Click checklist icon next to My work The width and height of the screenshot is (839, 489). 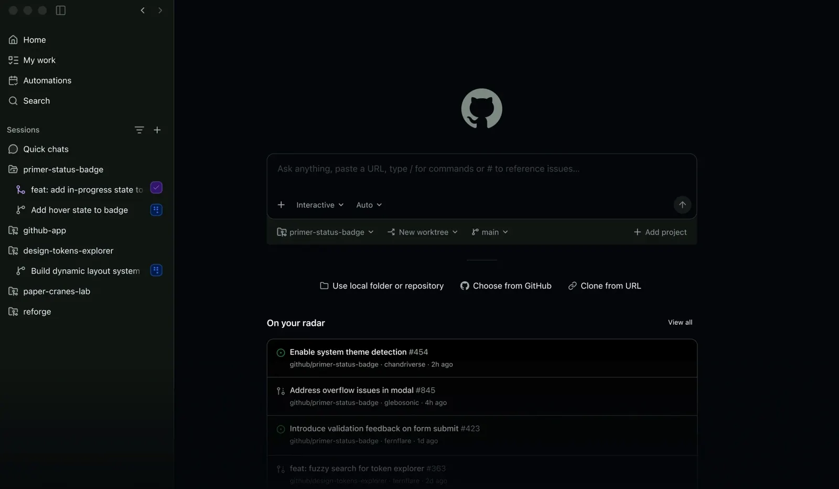coord(13,60)
